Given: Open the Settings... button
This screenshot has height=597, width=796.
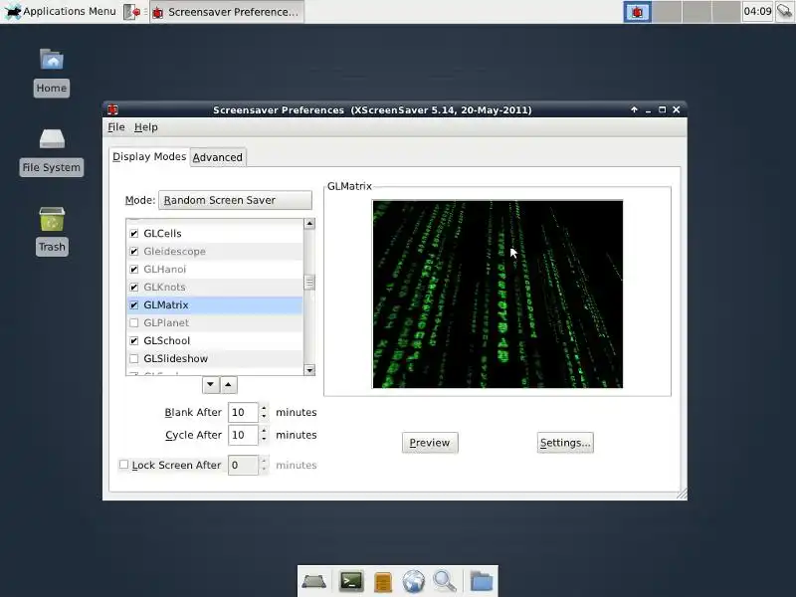Looking at the screenshot, I should (565, 443).
